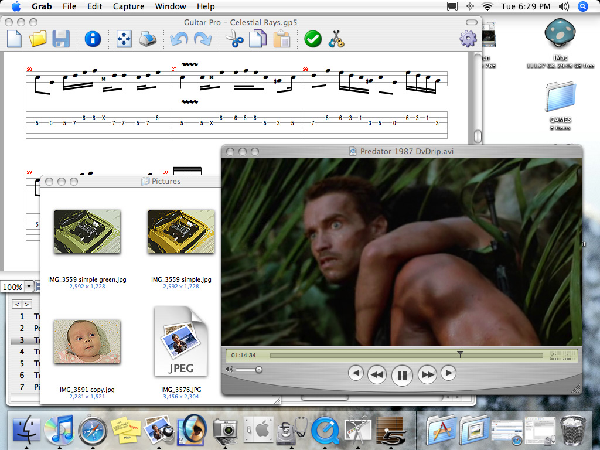Rewind the QuickTime movie

point(377,374)
